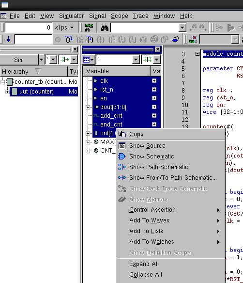Image resolution: width=243 pixels, height=283 pixels.
Task: Close the Variable pane
Action: (x=158, y=49)
